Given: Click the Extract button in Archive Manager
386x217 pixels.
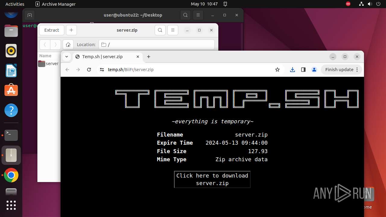Looking at the screenshot, I should (52, 30).
